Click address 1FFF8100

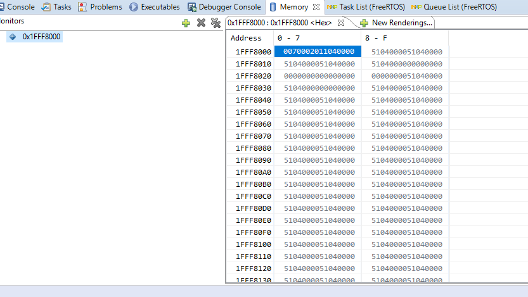pos(254,244)
